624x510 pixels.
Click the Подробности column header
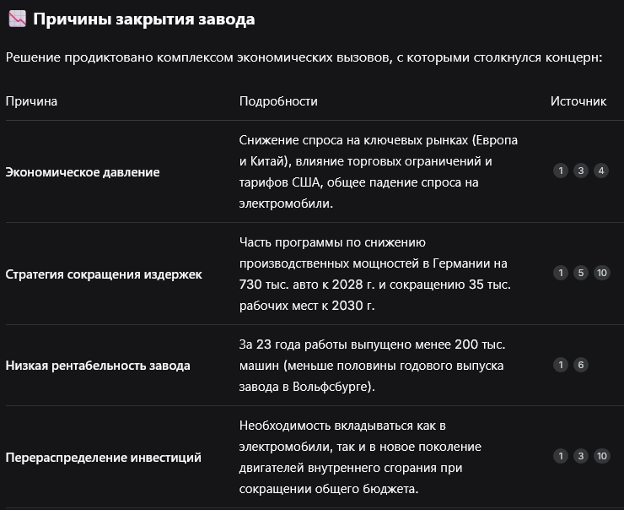[278, 101]
